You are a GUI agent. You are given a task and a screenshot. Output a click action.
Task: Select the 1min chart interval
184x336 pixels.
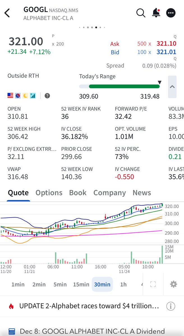pyautogui.click(x=18, y=284)
